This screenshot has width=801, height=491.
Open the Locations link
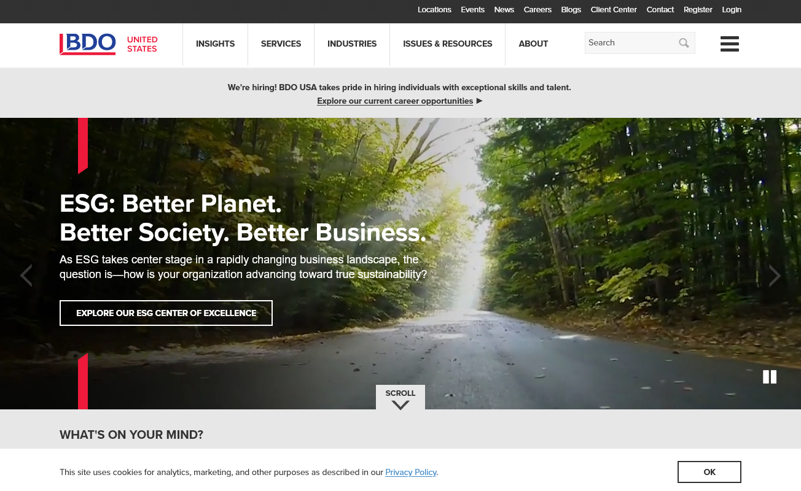pyautogui.click(x=434, y=10)
